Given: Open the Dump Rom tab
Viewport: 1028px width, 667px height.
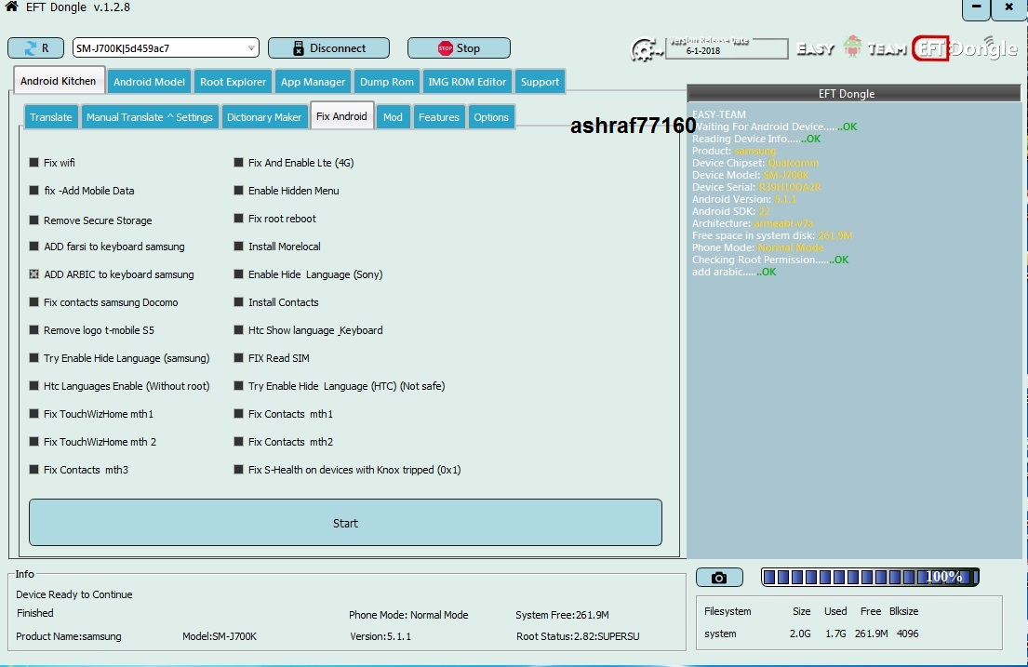Looking at the screenshot, I should coord(387,81).
